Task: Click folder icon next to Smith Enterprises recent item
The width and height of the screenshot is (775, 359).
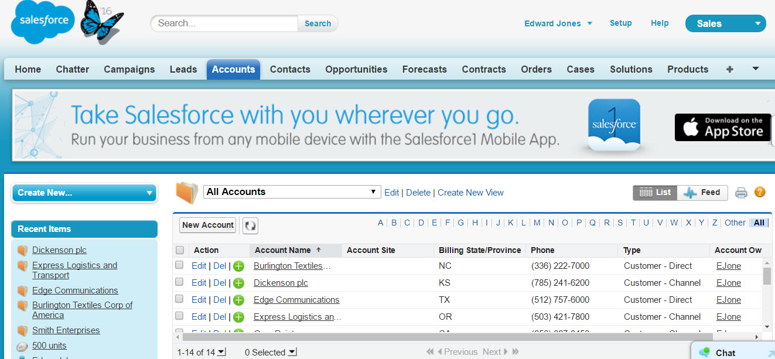Action: [22, 331]
